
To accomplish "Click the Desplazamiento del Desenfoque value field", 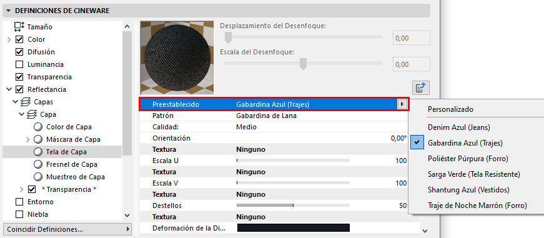I will tap(412, 38).
